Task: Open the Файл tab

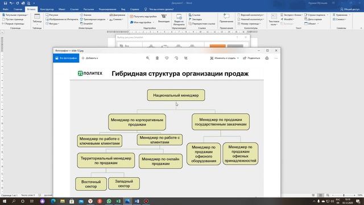Action: 6,9
